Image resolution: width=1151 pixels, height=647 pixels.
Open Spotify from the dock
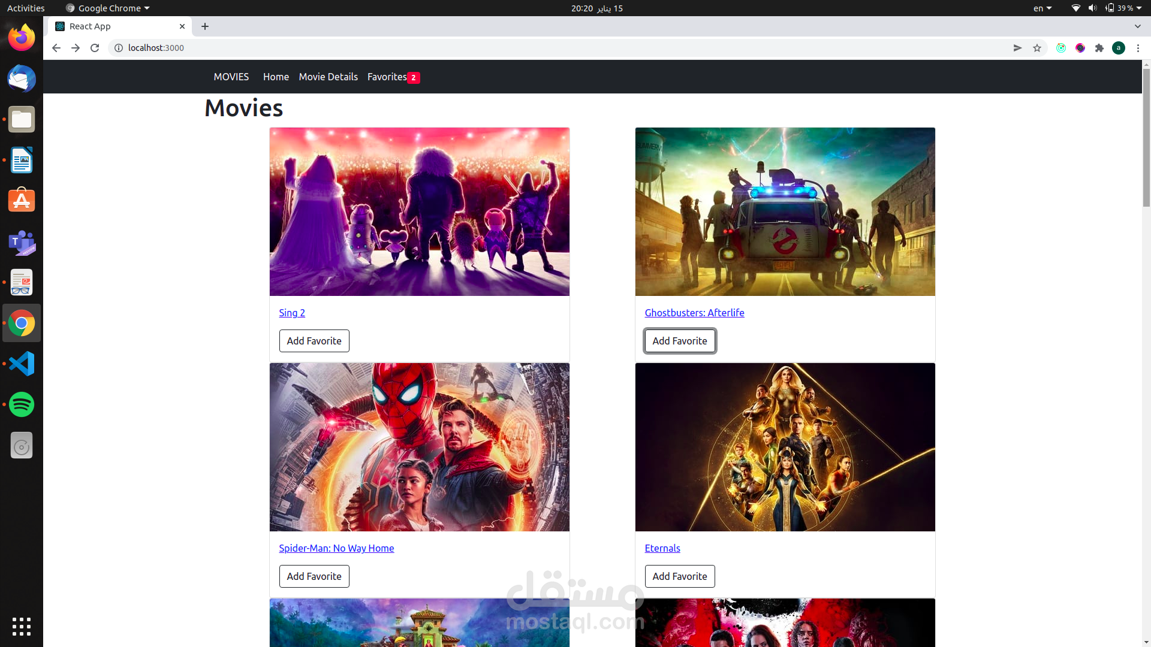click(x=22, y=404)
